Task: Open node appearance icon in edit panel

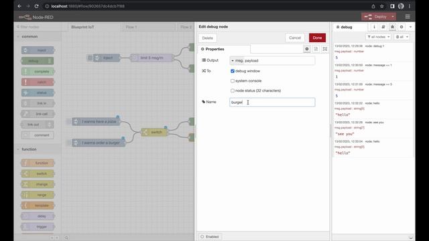Action: (324, 49)
